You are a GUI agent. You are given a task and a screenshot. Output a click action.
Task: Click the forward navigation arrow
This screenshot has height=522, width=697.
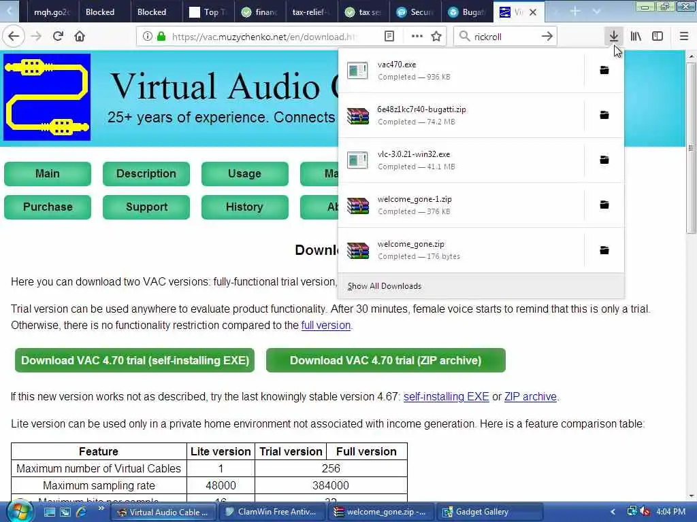36,37
